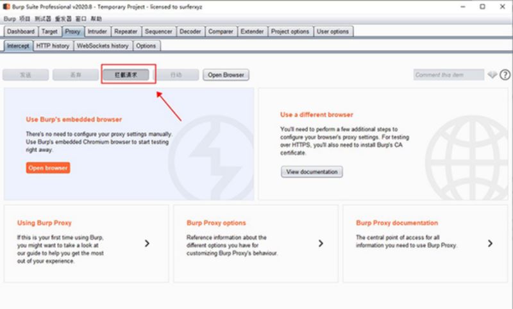Image resolution: width=513 pixels, height=309 pixels.
Task: Open the Burp menu
Action: coord(10,19)
